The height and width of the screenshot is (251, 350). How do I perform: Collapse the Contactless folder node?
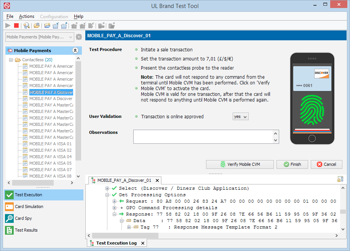pyautogui.click(x=11, y=60)
